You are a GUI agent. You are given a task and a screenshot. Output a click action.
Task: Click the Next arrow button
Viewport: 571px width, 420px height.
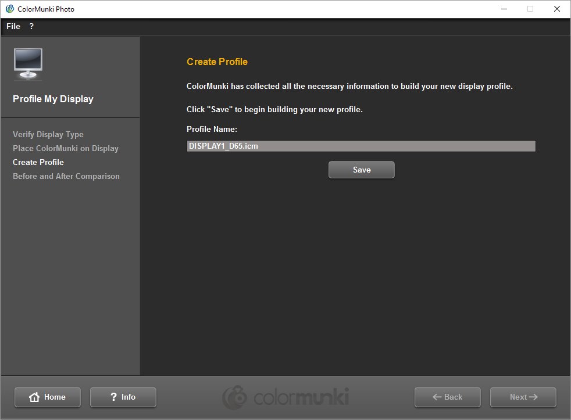tap(523, 397)
